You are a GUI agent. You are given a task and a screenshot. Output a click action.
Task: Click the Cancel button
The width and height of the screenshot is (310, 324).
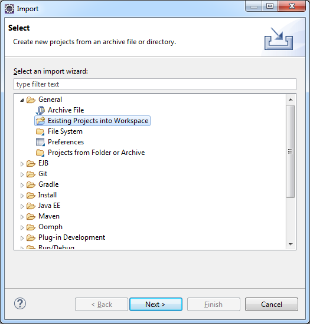pyautogui.click(x=272, y=304)
